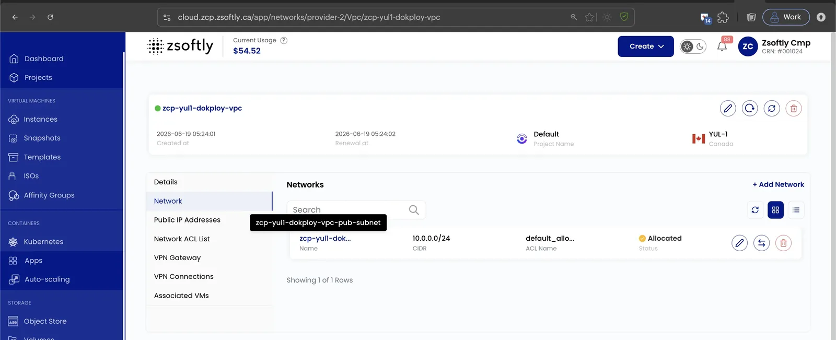Open the Details tab
Screen dimensions: 836x340
click(x=209, y=182)
